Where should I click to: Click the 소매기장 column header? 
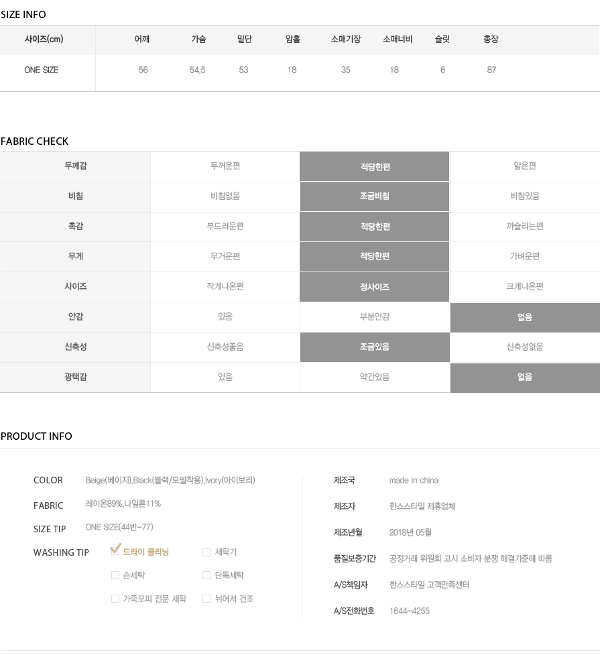tap(346, 40)
